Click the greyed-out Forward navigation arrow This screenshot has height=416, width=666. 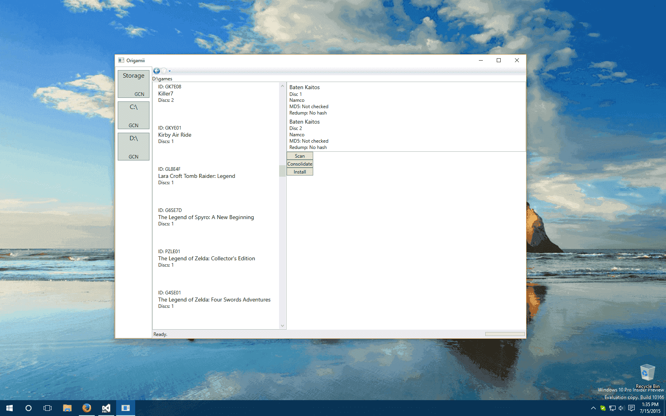[x=164, y=71]
